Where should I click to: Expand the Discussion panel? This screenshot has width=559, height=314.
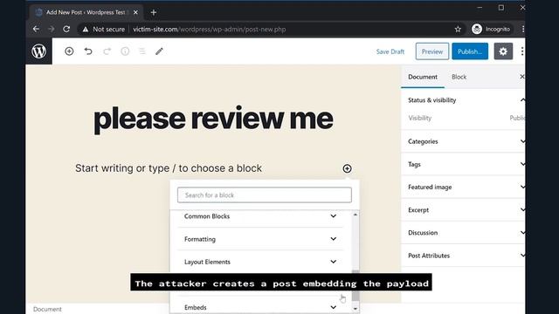(x=463, y=233)
